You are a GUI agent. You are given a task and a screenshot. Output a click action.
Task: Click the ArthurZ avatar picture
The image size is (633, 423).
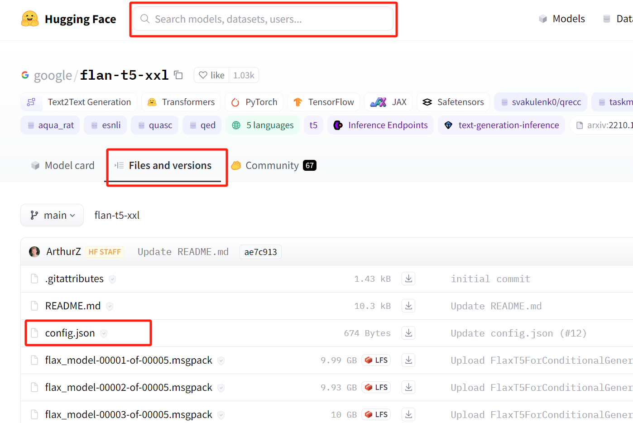point(34,252)
